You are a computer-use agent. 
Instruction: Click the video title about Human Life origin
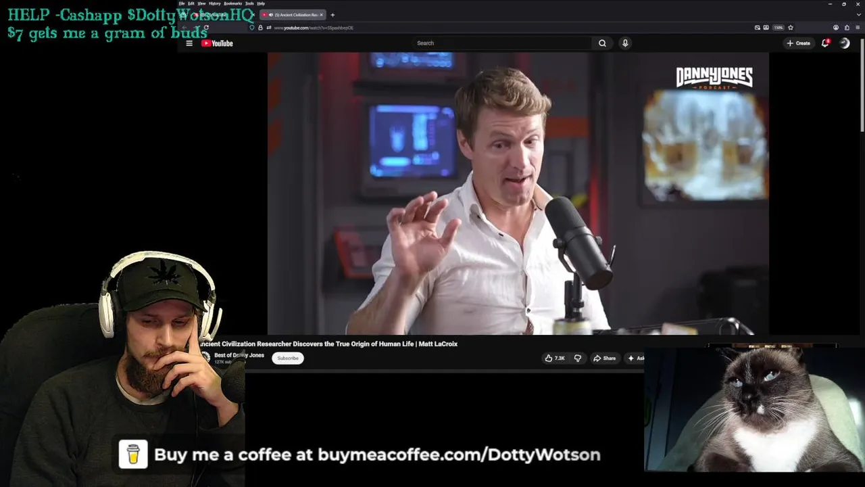point(328,344)
